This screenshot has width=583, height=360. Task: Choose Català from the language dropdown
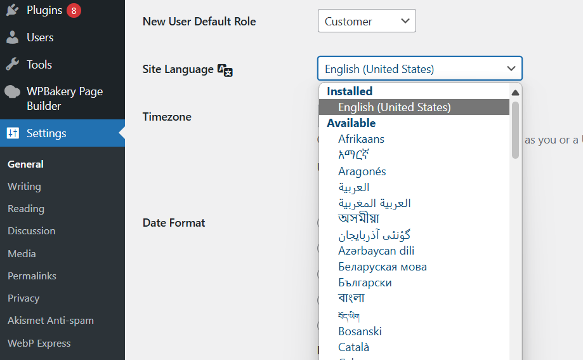pyautogui.click(x=353, y=347)
